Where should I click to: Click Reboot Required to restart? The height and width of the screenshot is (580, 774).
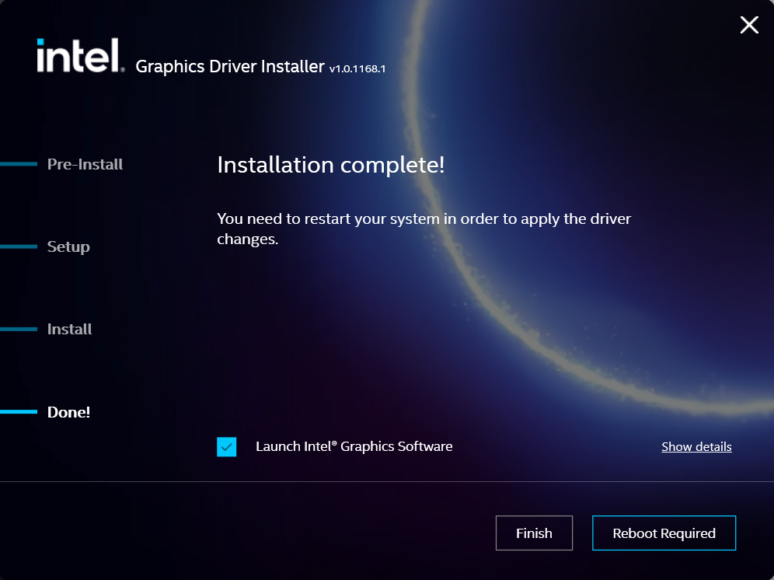coord(664,533)
